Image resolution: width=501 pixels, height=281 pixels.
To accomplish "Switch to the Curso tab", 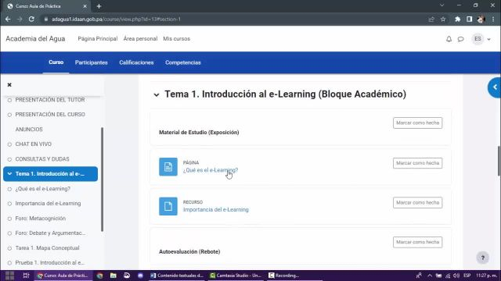I will (56, 62).
